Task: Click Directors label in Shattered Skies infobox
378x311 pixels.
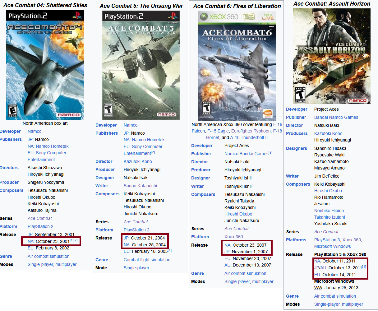Action: [9, 168]
